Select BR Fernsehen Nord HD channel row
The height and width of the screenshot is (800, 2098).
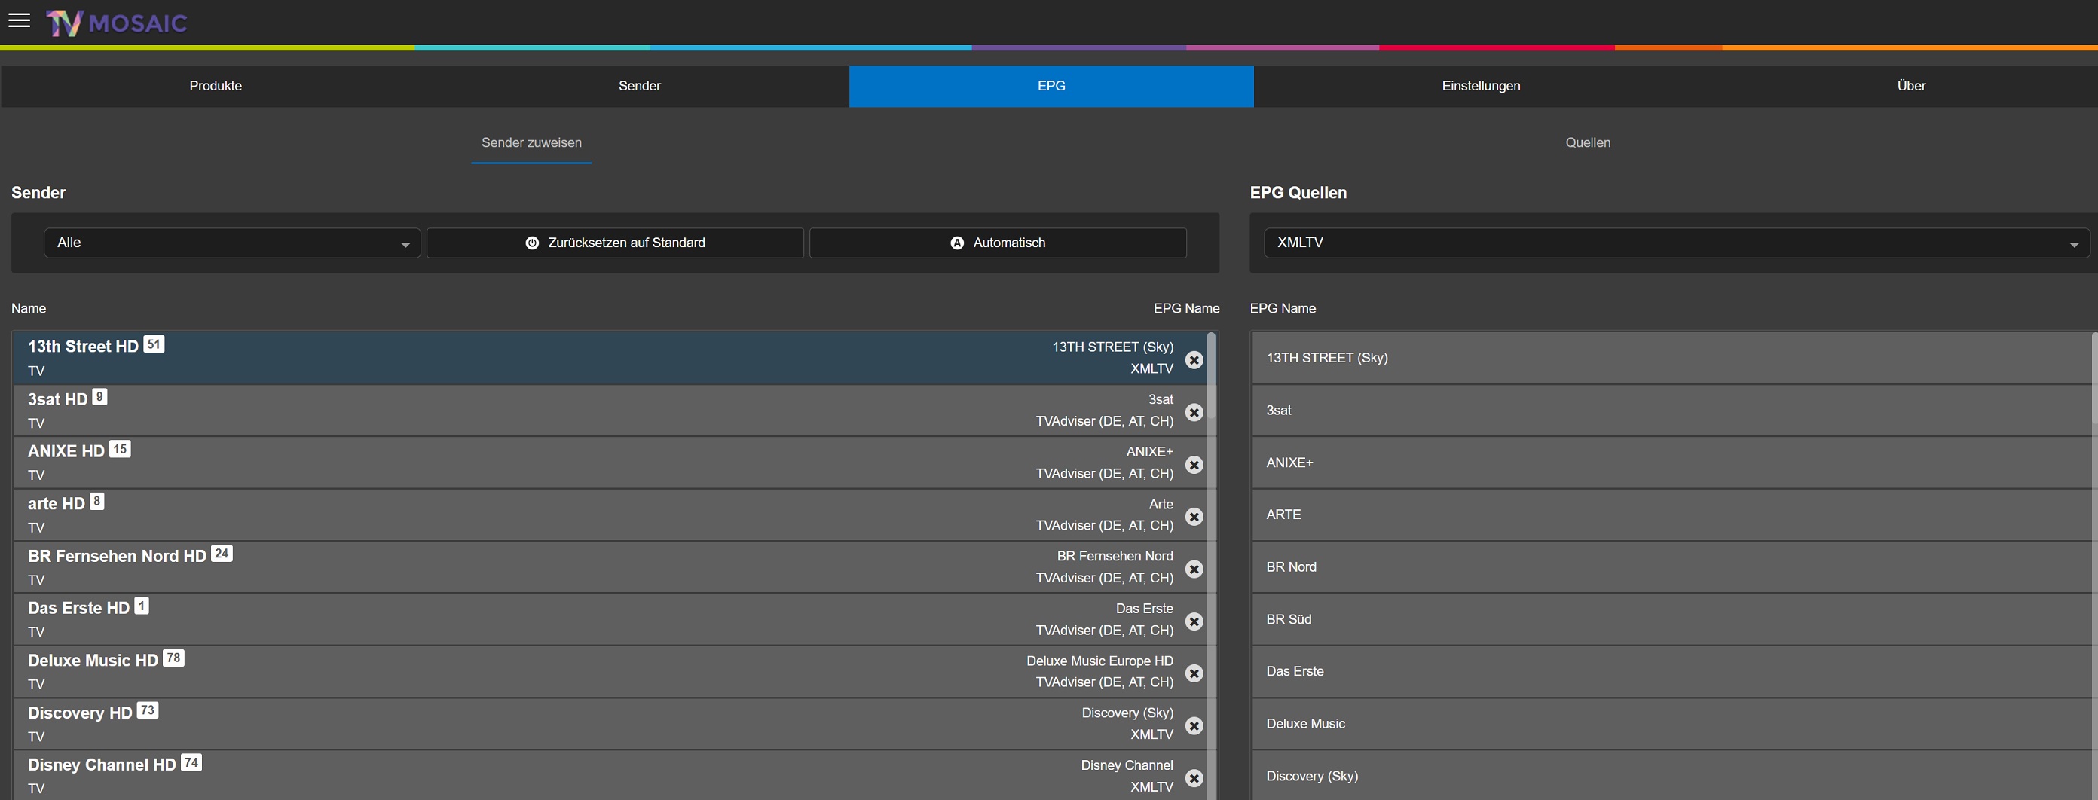609,566
